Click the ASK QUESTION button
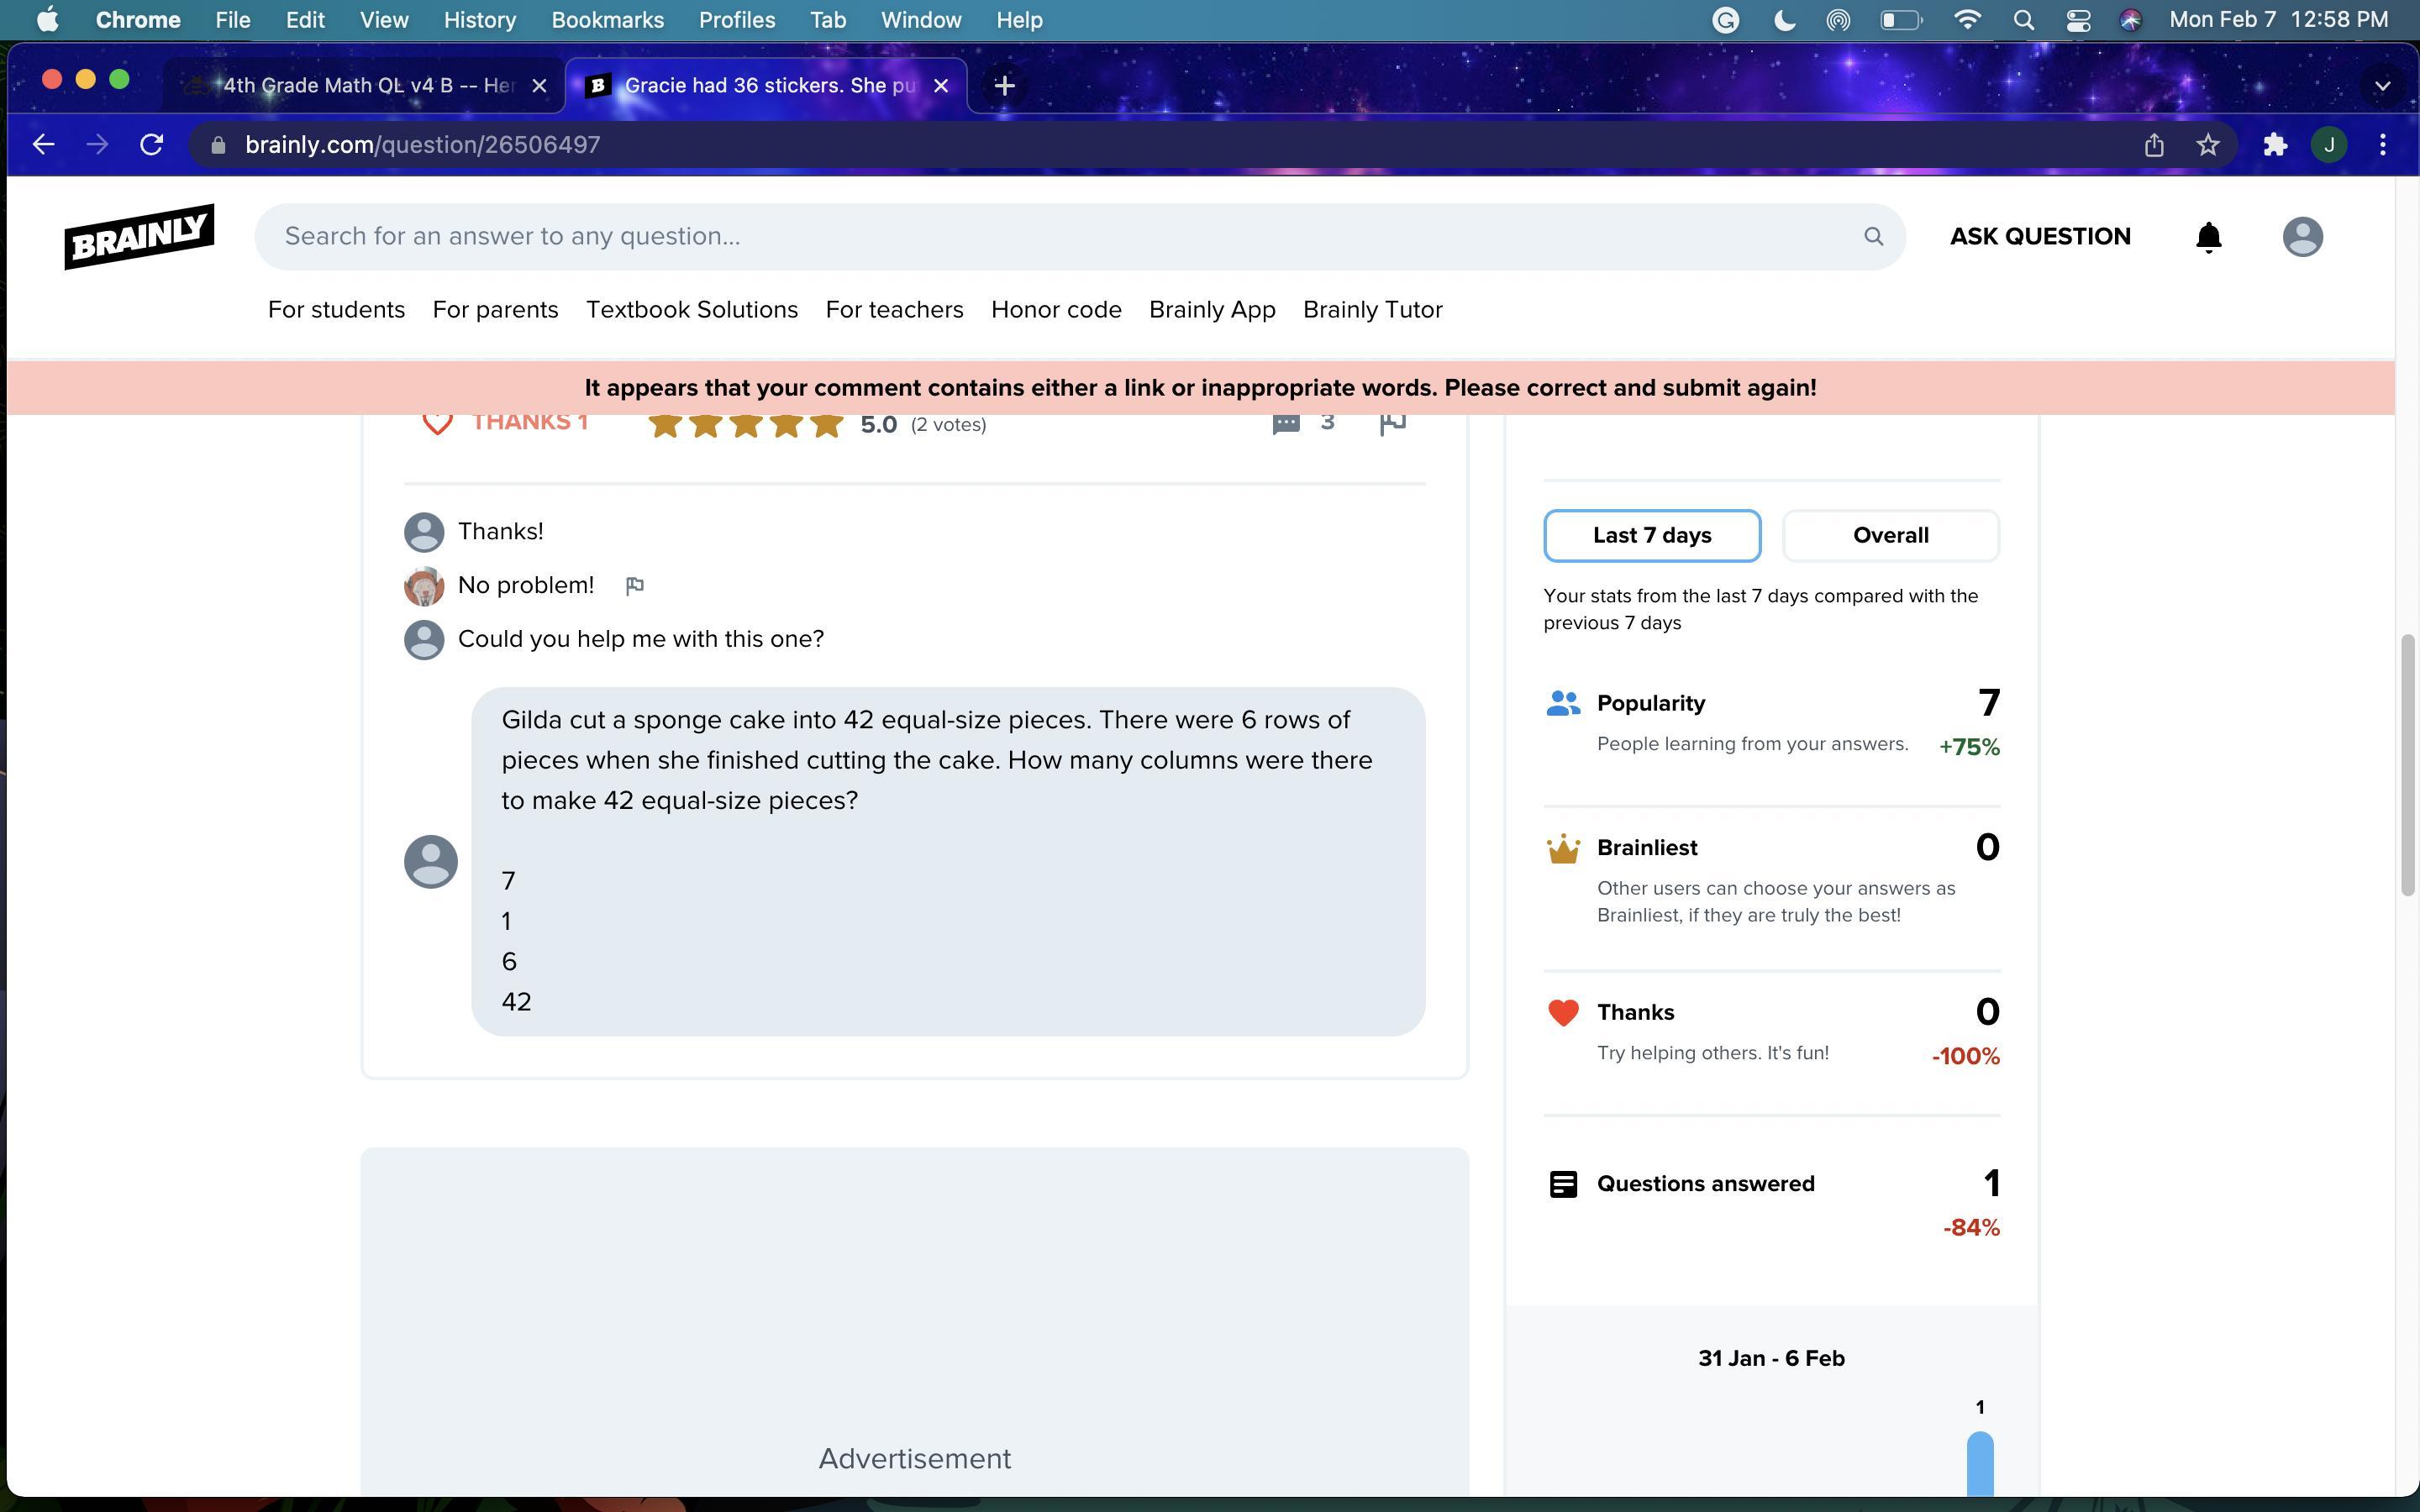This screenshot has height=1512, width=2420. click(2039, 237)
